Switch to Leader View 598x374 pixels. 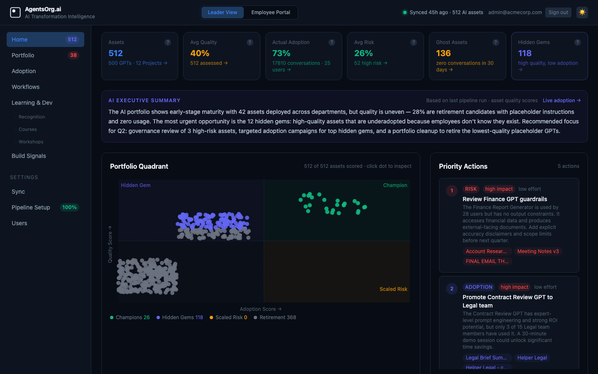(x=223, y=12)
